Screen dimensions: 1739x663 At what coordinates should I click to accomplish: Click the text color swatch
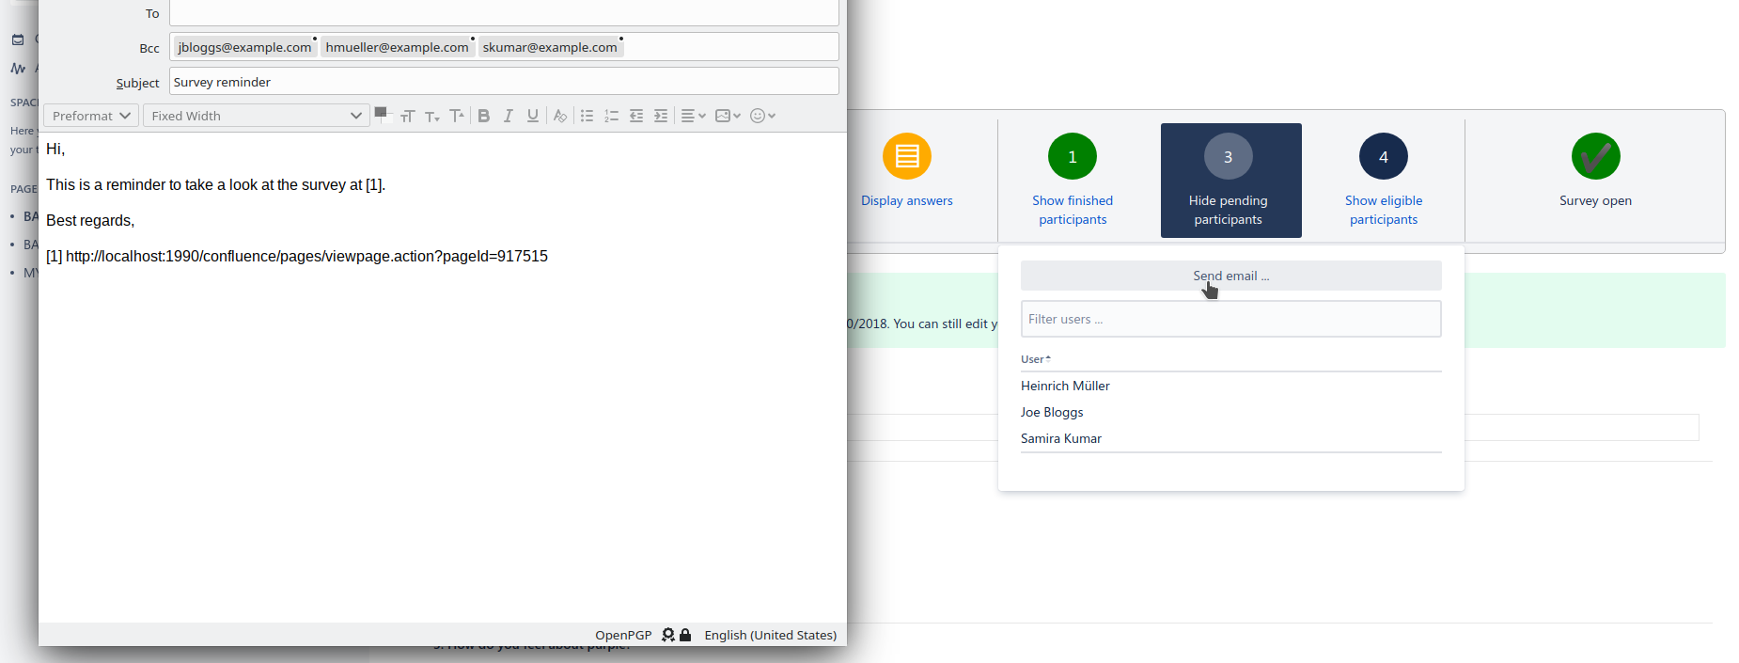pyautogui.click(x=383, y=115)
